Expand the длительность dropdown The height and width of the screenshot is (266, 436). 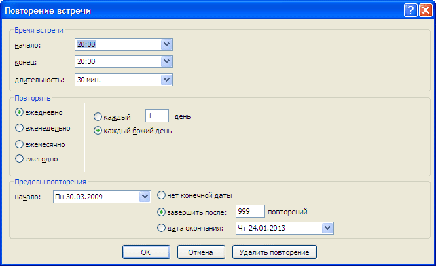pyautogui.click(x=166, y=80)
